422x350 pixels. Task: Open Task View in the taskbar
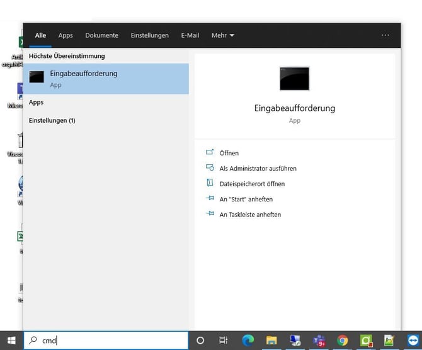[x=223, y=341]
